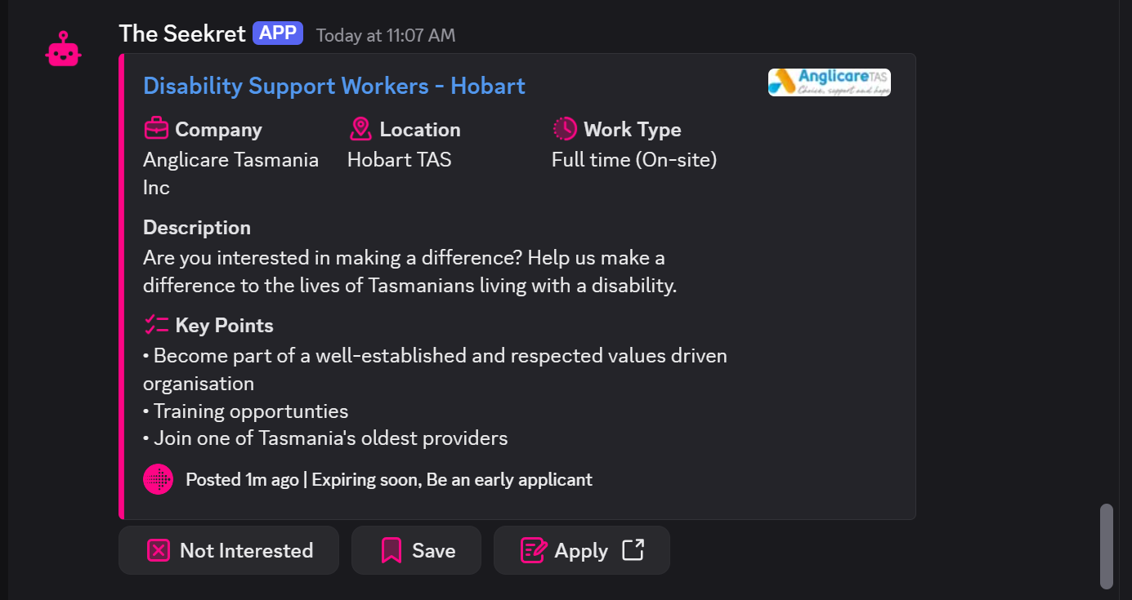Click the X icon on Not Interested

point(159,550)
